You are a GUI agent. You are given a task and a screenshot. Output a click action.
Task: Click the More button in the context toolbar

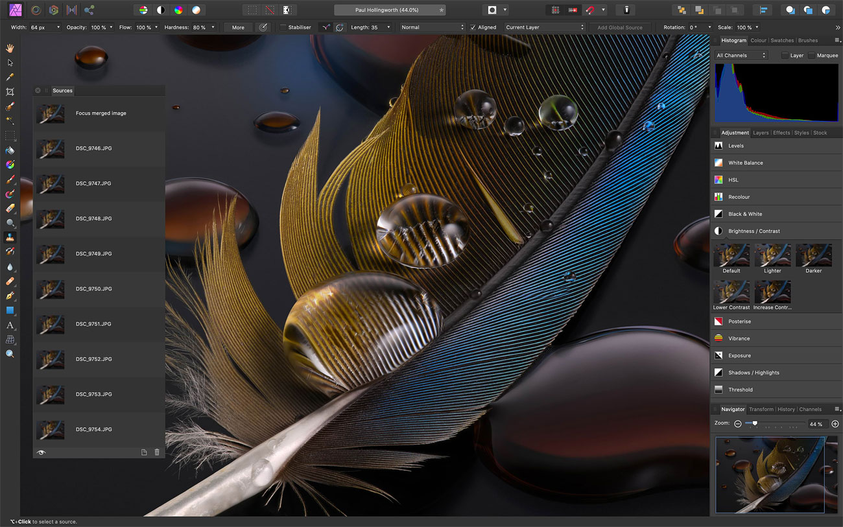pyautogui.click(x=237, y=27)
